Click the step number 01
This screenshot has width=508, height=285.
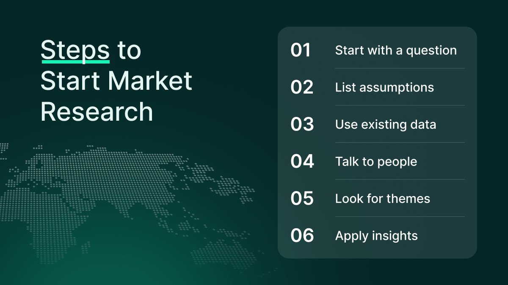[x=301, y=50]
